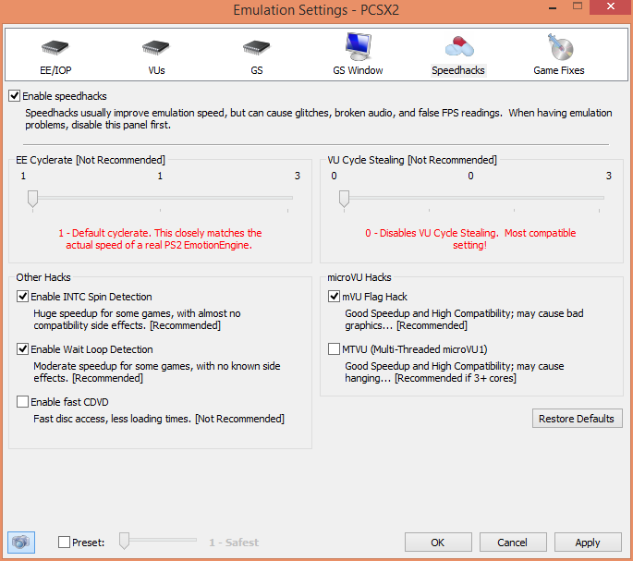Open the GS chip icon
Viewport: 633px width, 561px height.
point(257,47)
